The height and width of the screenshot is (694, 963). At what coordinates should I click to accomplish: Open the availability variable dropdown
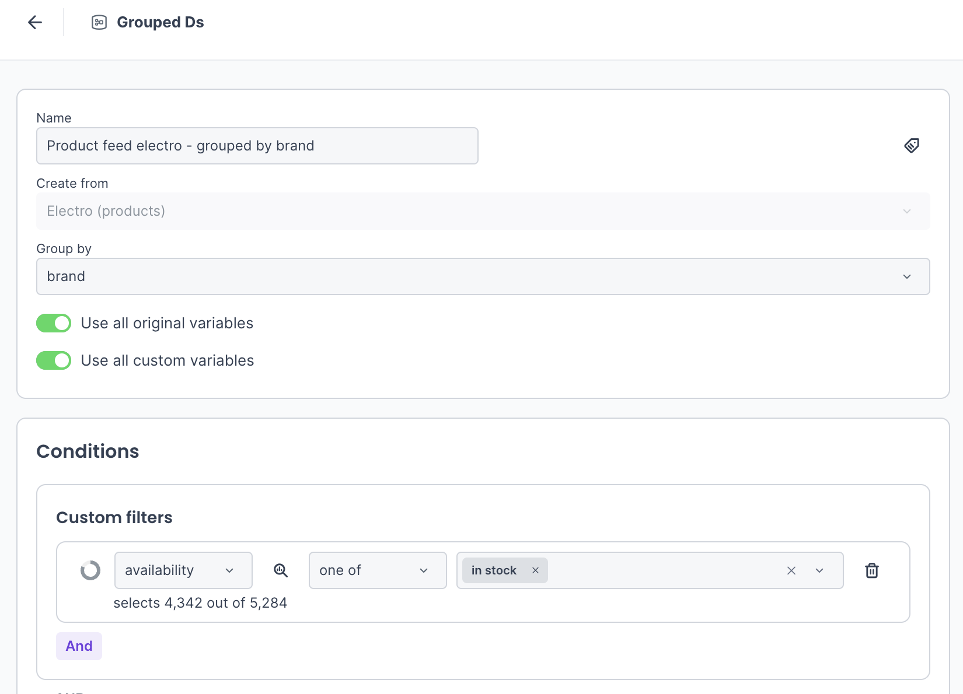coord(183,570)
